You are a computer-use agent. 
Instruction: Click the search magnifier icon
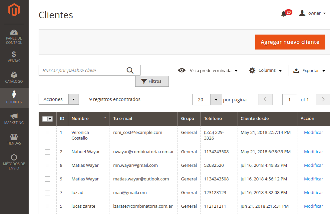(130, 70)
